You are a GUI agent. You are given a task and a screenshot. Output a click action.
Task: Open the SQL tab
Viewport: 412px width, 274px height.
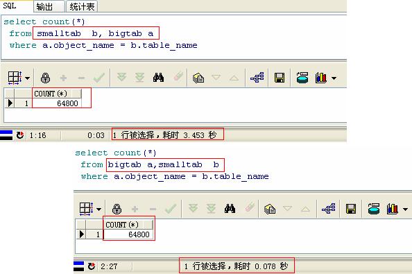point(10,6)
